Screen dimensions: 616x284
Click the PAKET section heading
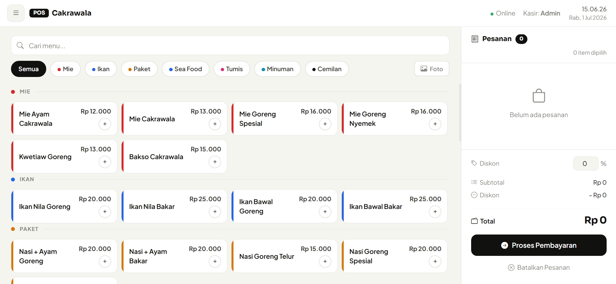pyautogui.click(x=29, y=229)
